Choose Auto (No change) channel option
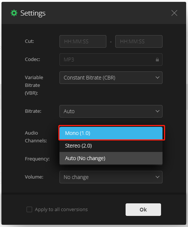Image resolution: width=188 pixels, height=227 pixels. click(x=111, y=158)
